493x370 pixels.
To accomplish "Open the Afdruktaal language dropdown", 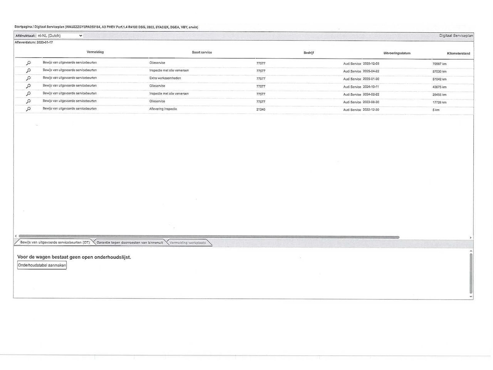I will [60, 36].
